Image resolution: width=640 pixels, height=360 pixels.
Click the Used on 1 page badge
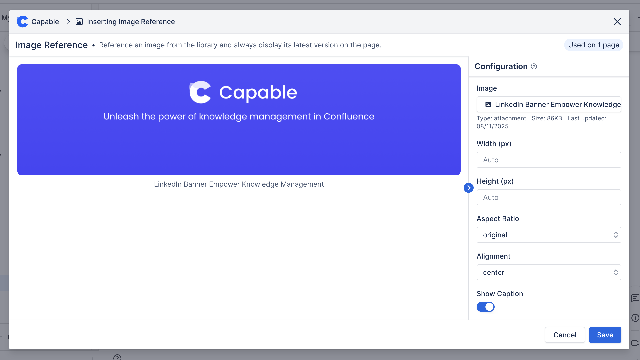593,45
